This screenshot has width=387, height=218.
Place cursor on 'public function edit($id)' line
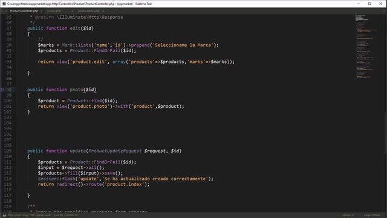click(x=60, y=28)
